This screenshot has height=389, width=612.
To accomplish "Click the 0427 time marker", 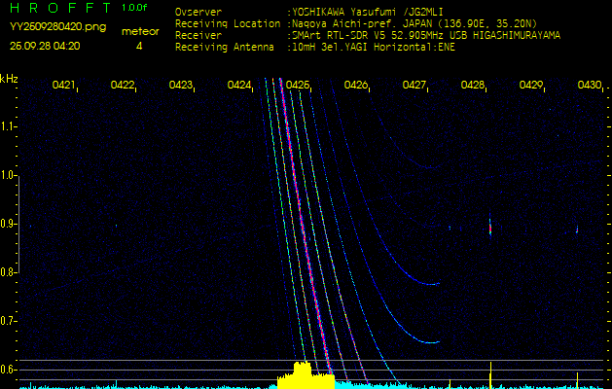I will coord(414,86).
